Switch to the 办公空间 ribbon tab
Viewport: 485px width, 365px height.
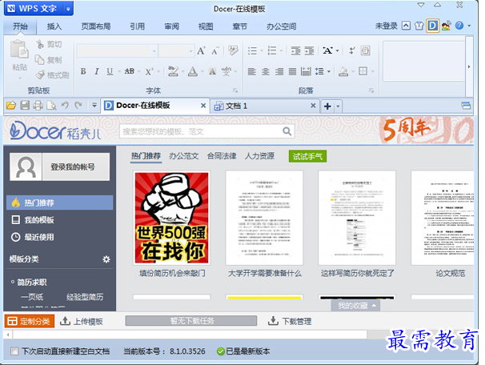[x=282, y=26]
